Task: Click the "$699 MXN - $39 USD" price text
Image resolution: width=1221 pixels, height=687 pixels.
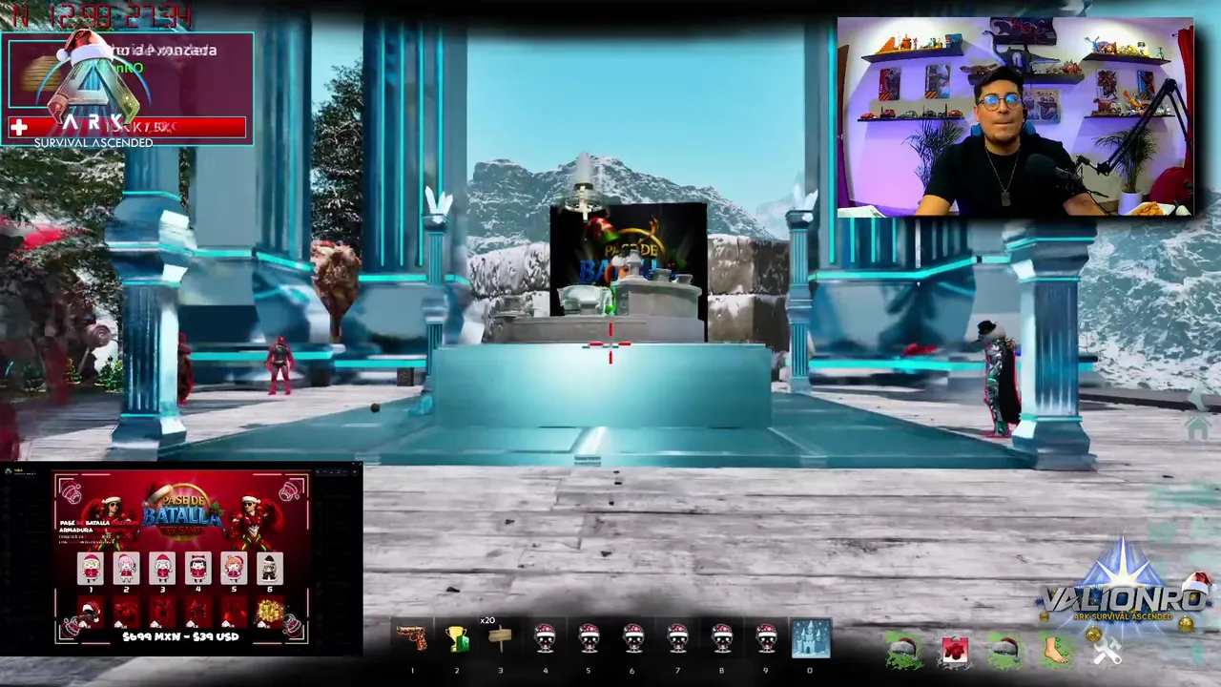Action: [181, 636]
